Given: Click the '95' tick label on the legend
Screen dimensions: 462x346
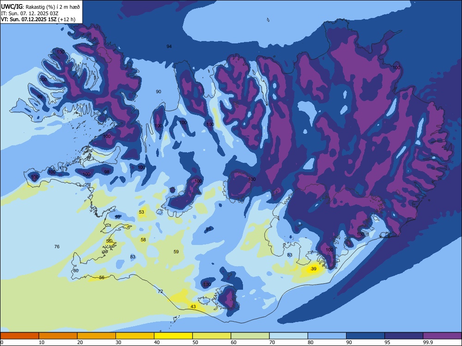Looking at the screenshot, I should (x=388, y=342).
